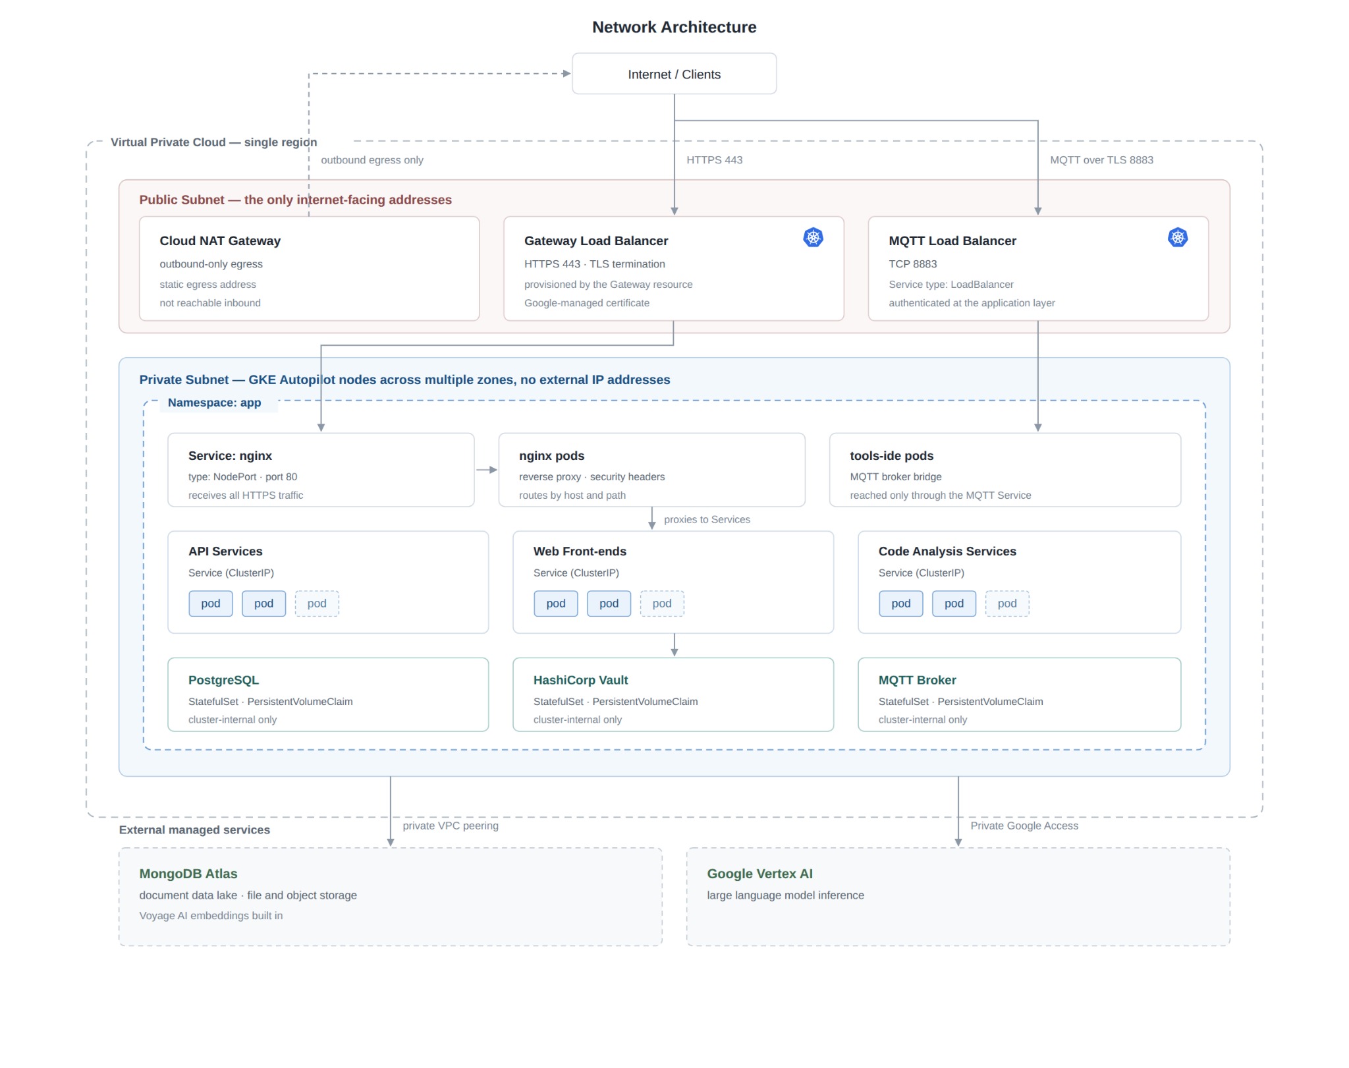Click the Google Vertex AI heading
This screenshot has height=1068, width=1349.
click(759, 874)
